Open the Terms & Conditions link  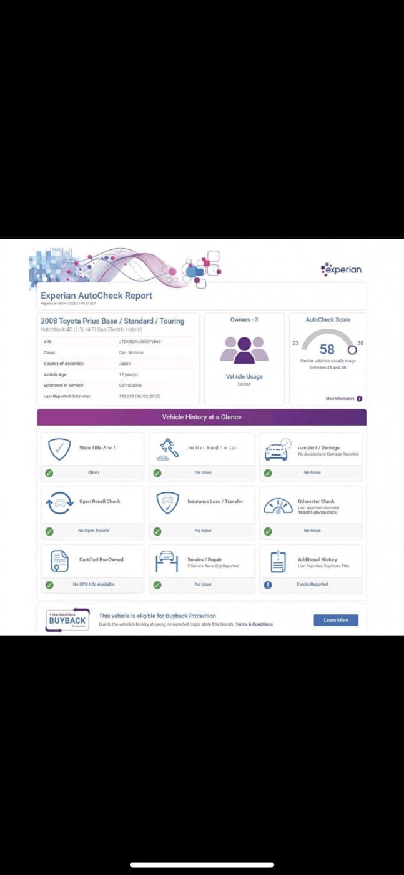254,624
